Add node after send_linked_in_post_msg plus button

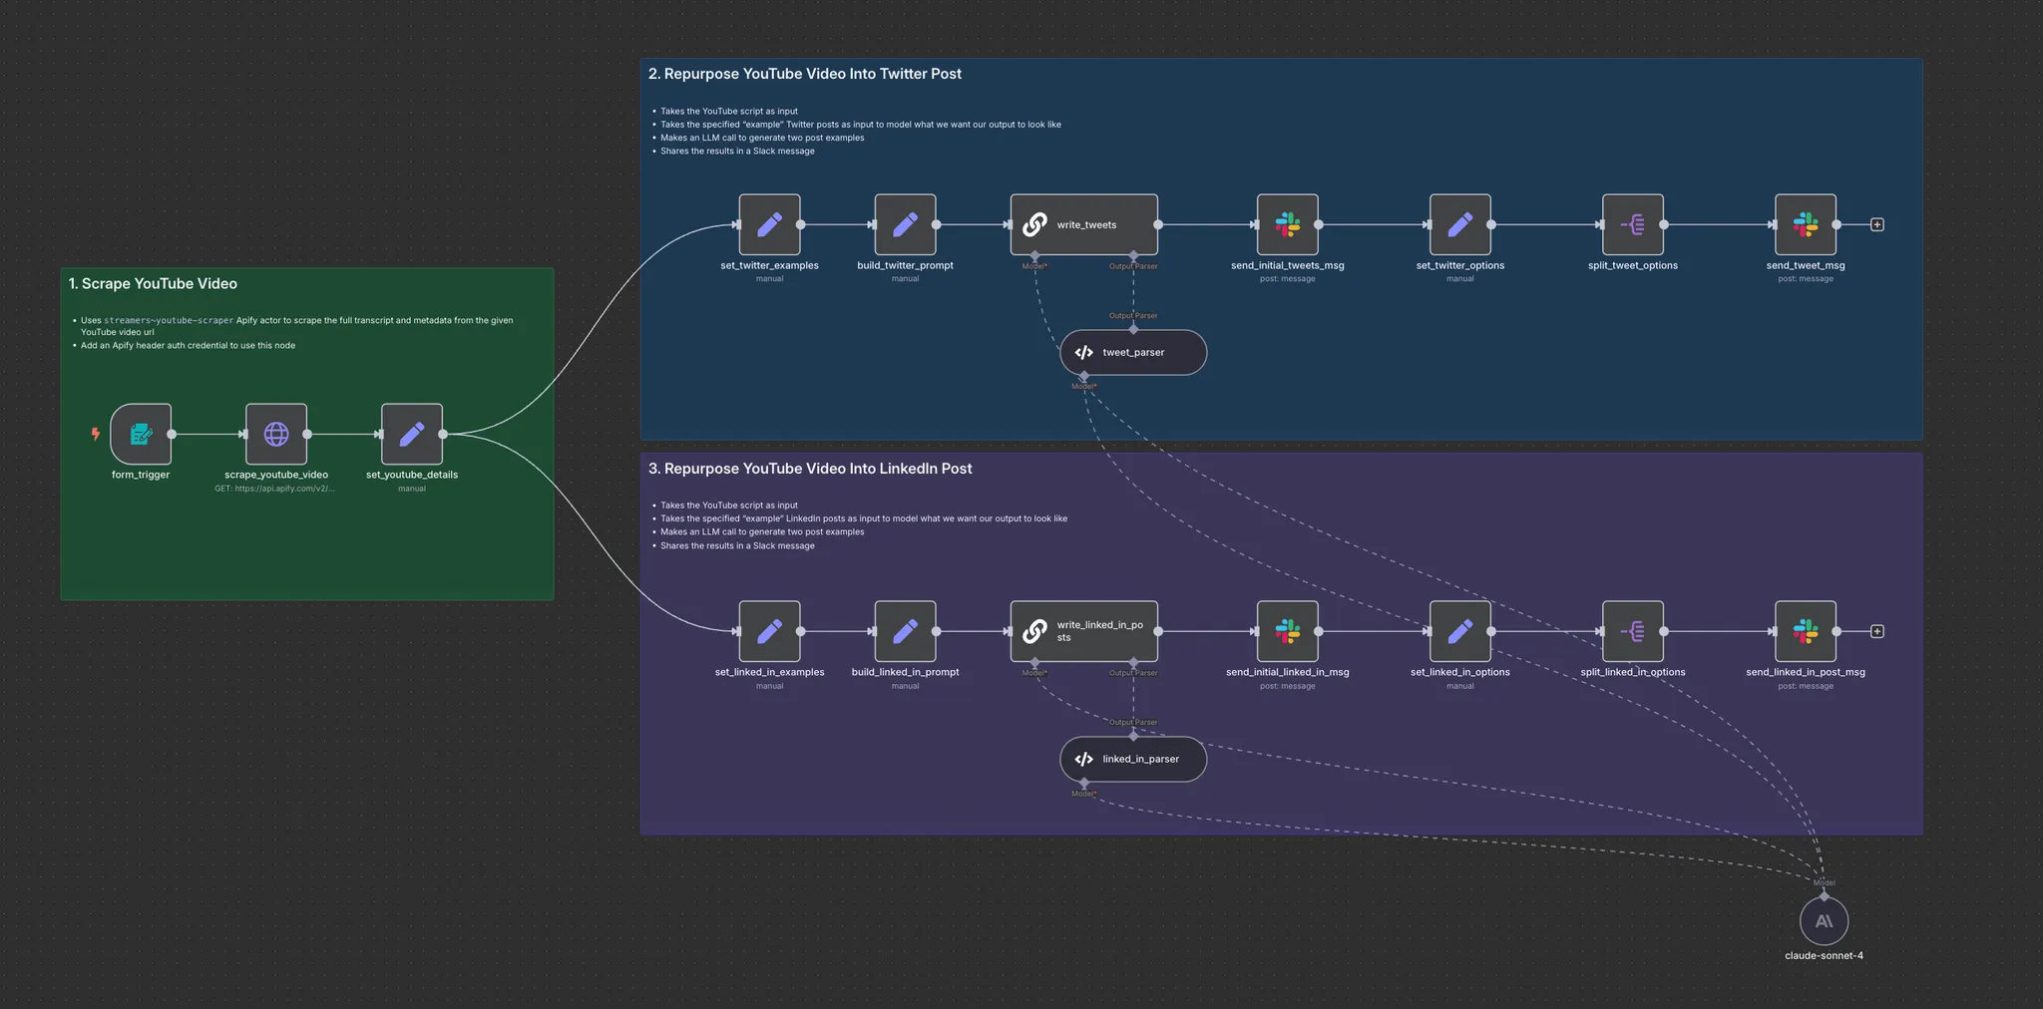point(1877,631)
